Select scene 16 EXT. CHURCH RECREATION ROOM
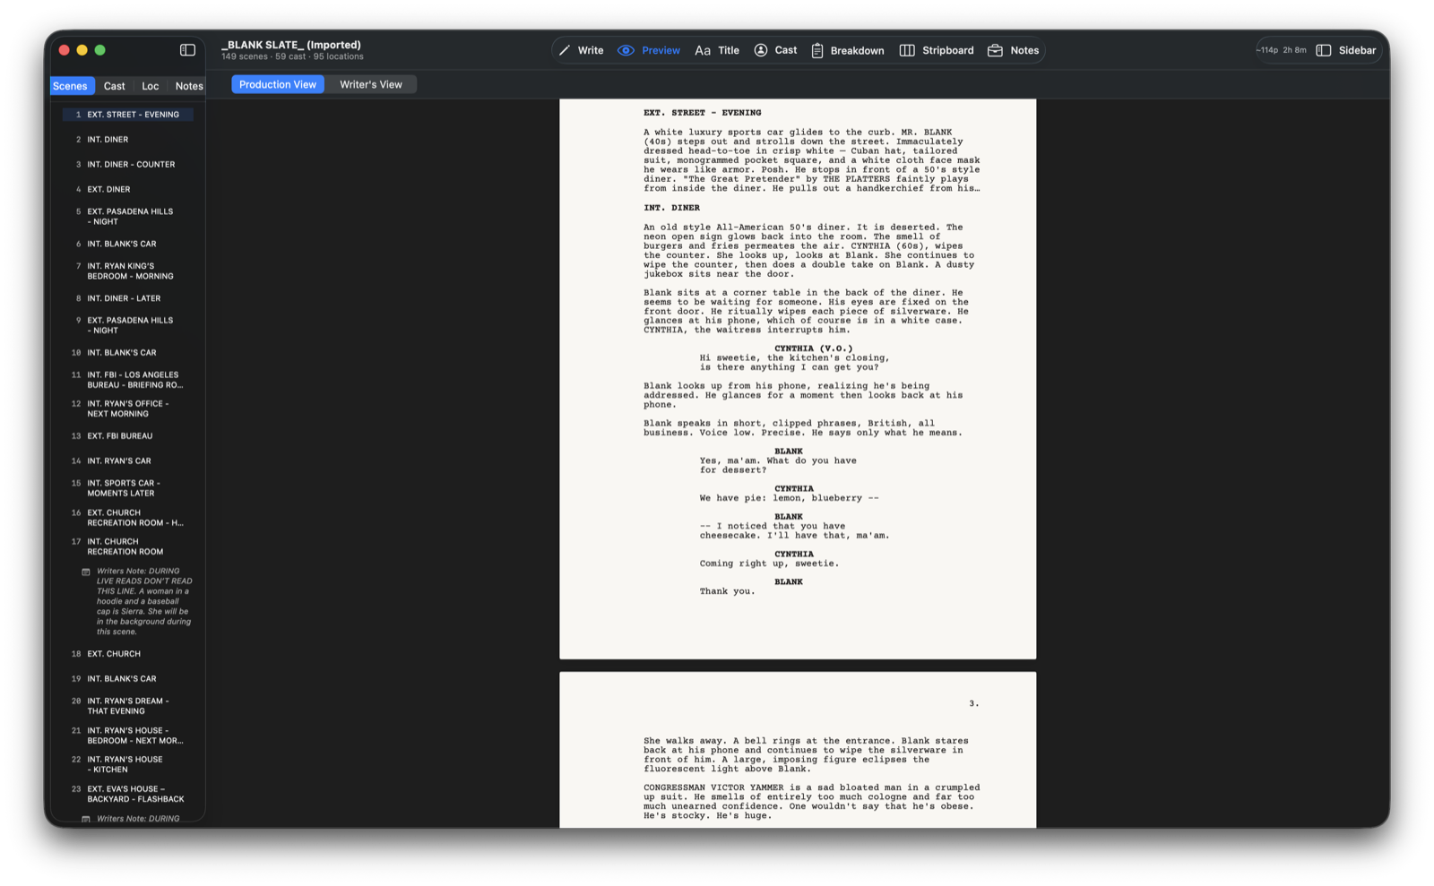 [x=128, y=518]
